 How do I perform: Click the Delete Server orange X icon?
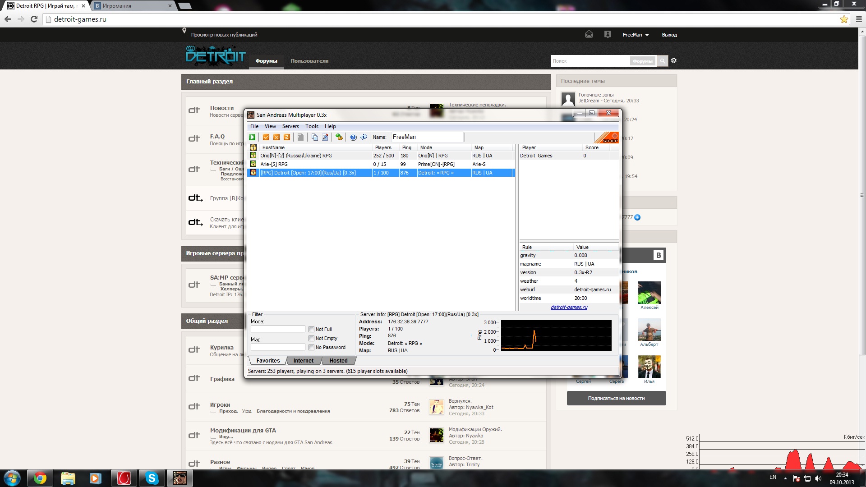pos(276,137)
